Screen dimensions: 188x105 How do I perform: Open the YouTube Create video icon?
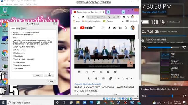pyautogui.click(x=115, y=28)
